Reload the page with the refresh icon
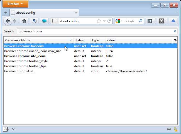Screen dimensions: 181x134 (x=109, y=21)
